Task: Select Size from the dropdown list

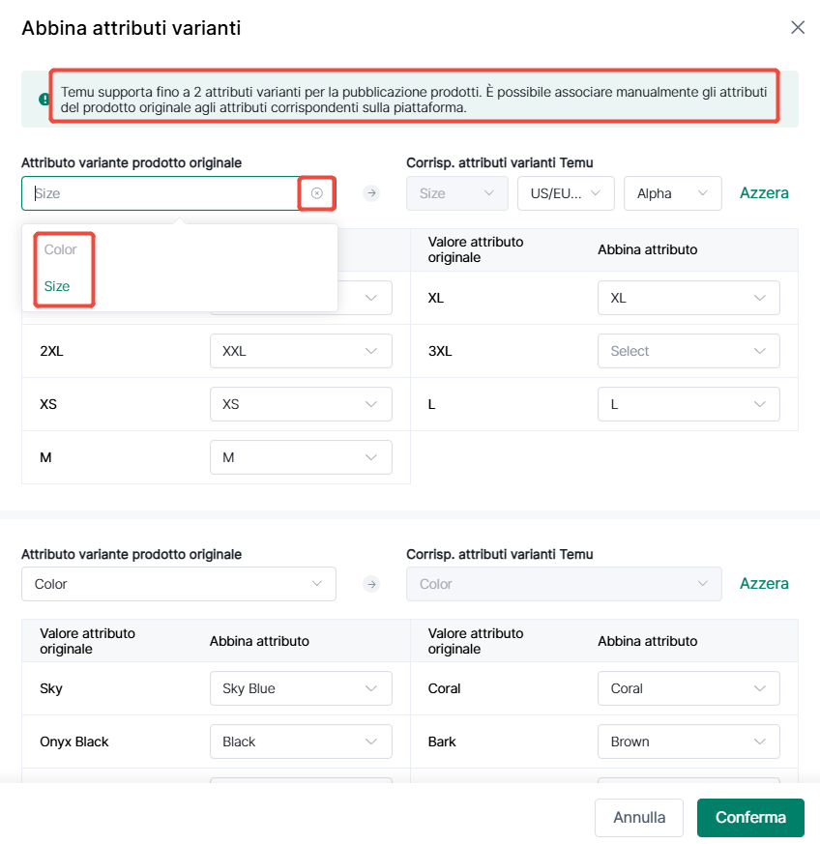Action: 57,286
